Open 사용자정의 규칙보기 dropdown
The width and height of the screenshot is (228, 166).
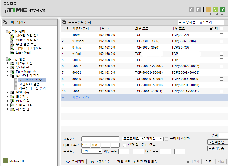pyautogui.click(x=201, y=22)
